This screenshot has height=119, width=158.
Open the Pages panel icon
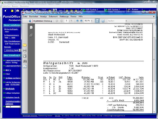[31, 28]
